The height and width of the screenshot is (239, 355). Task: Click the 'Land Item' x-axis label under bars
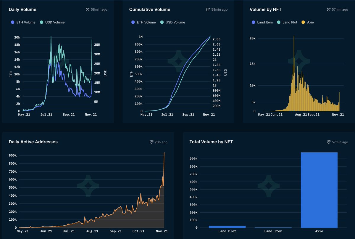[273, 231]
